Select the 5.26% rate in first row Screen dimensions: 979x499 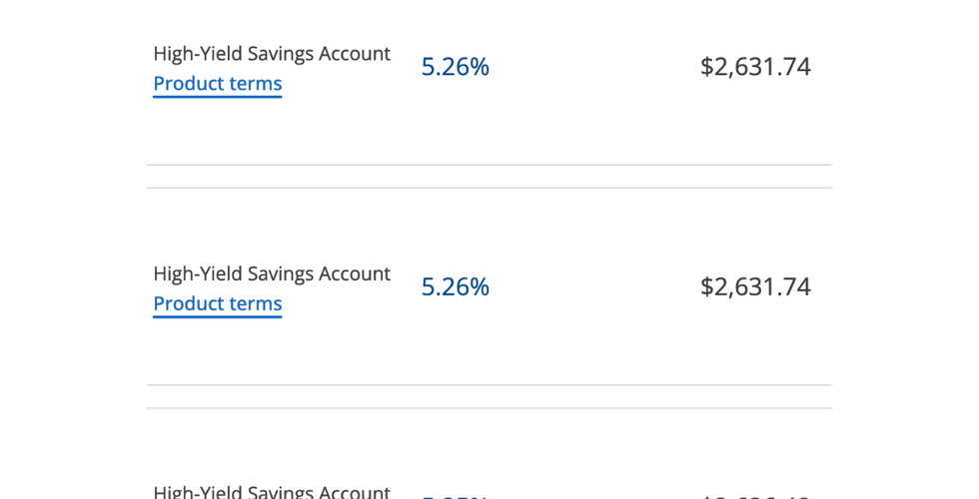click(455, 67)
